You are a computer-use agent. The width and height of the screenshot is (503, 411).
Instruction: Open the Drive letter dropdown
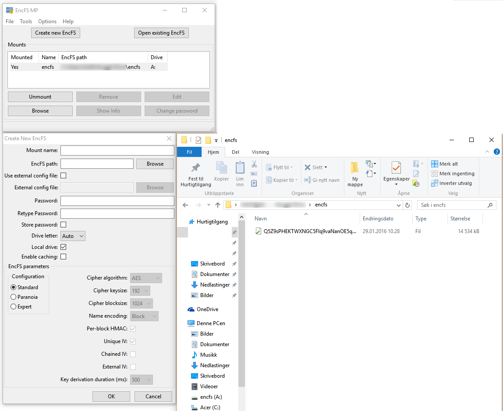click(x=73, y=236)
